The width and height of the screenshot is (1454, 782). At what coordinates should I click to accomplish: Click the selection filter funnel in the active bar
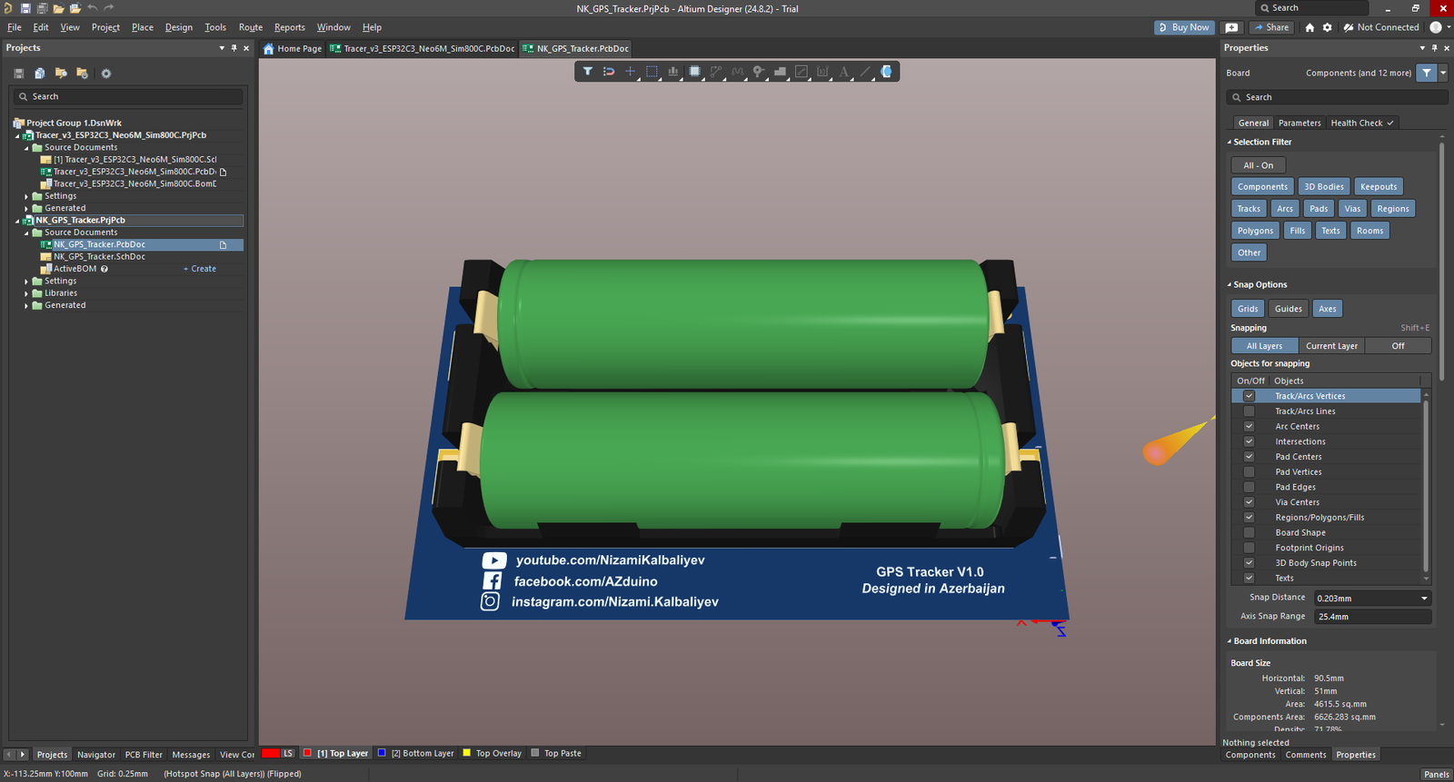click(x=588, y=72)
